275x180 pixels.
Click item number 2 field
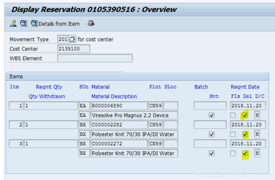tap(16, 125)
